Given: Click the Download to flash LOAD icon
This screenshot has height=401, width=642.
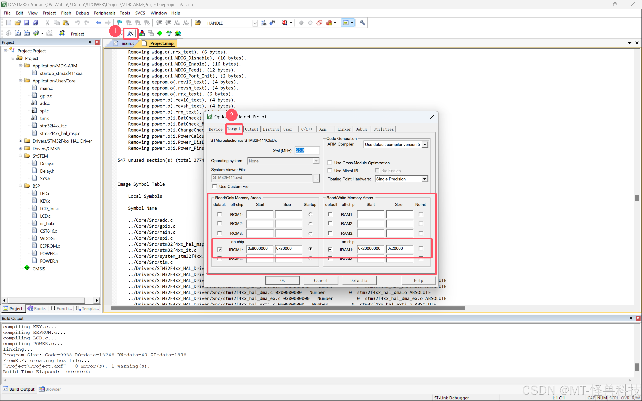Looking at the screenshot, I should [x=62, y=33].
